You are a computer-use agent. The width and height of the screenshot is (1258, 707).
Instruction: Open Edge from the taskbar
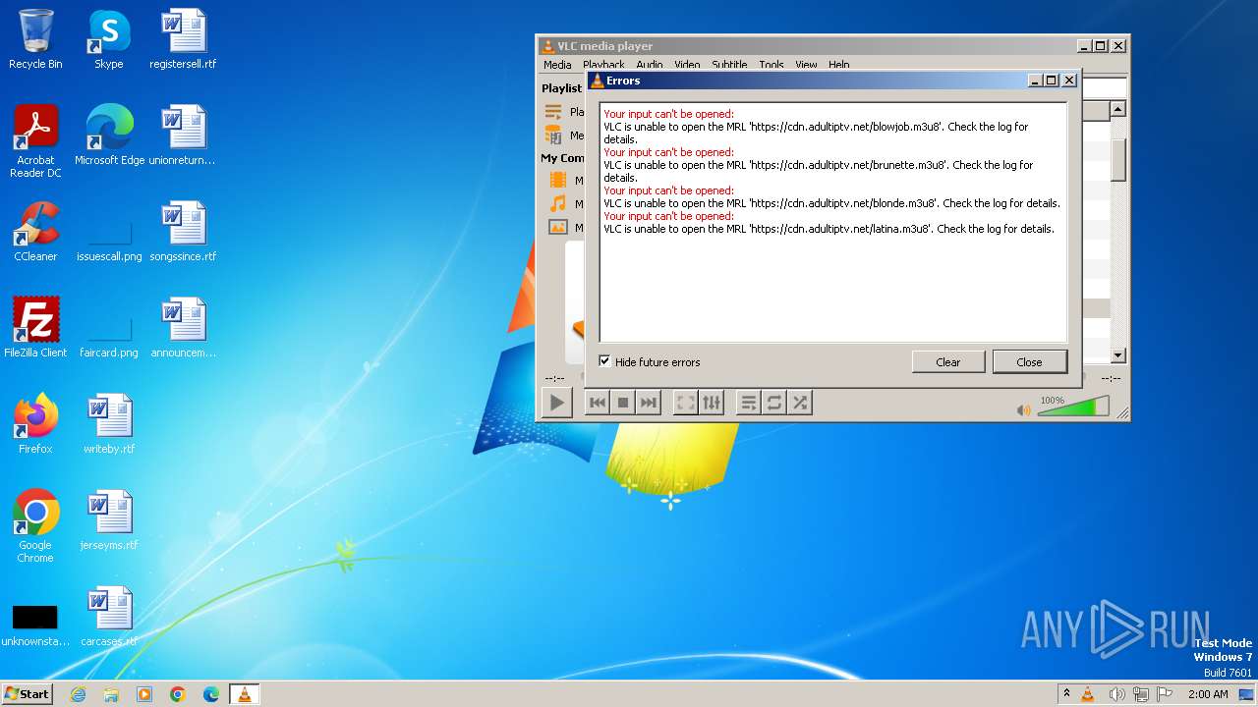click(x=211, y=694)
